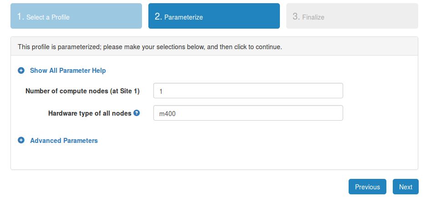This screenshot has width=441, height=208.
Task: Click the numeral 3 on the Finalize step
Action: (x=296, y=16)
